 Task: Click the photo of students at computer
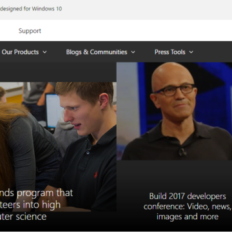(x=58, y=147)
